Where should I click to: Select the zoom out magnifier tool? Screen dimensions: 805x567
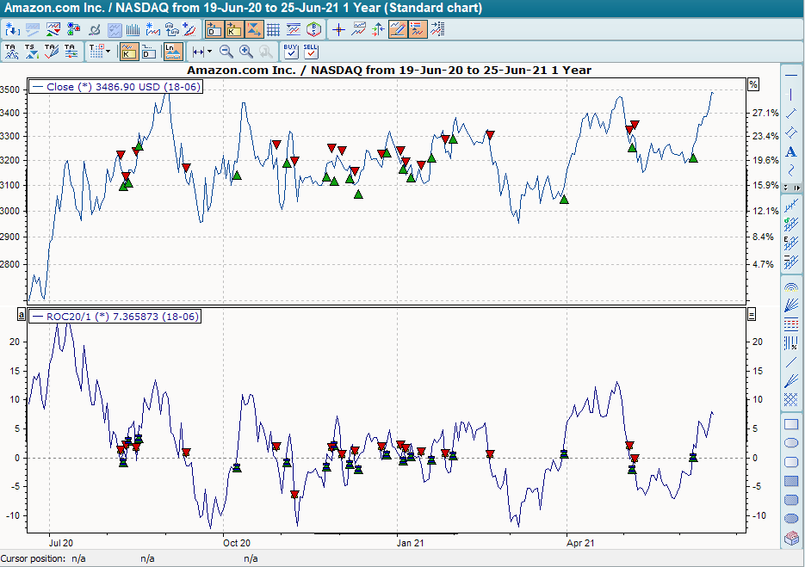[224, 52]
